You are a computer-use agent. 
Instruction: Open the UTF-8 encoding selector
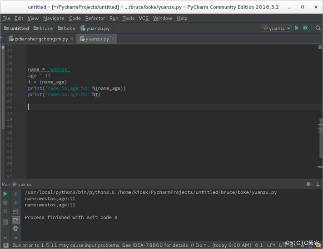coord(284,245)
